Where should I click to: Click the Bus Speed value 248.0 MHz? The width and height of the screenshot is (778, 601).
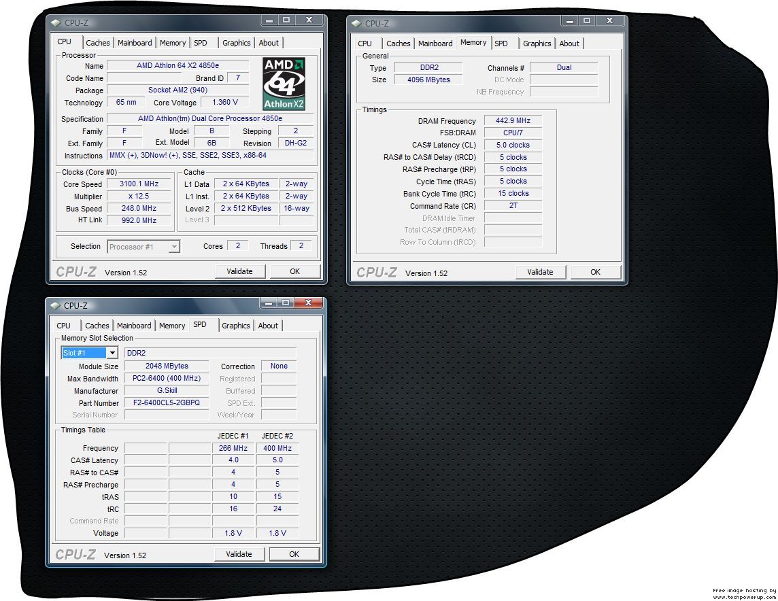[x=139, y=208]
